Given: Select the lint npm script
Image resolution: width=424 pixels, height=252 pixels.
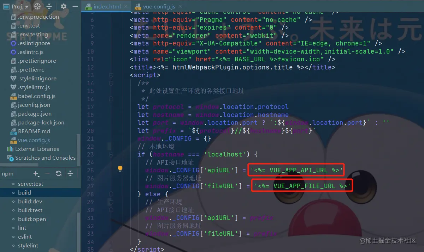Looking at the screenshot, I should (x=22, y=228).
